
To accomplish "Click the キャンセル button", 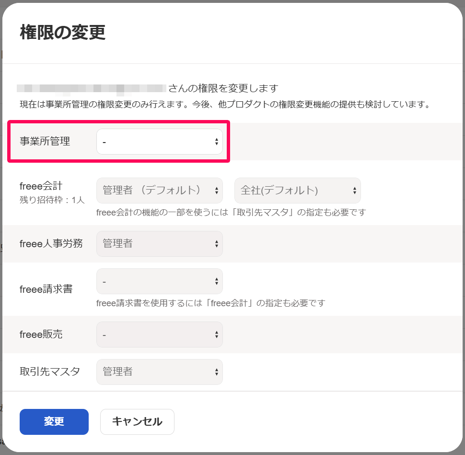I will point(137,422).
